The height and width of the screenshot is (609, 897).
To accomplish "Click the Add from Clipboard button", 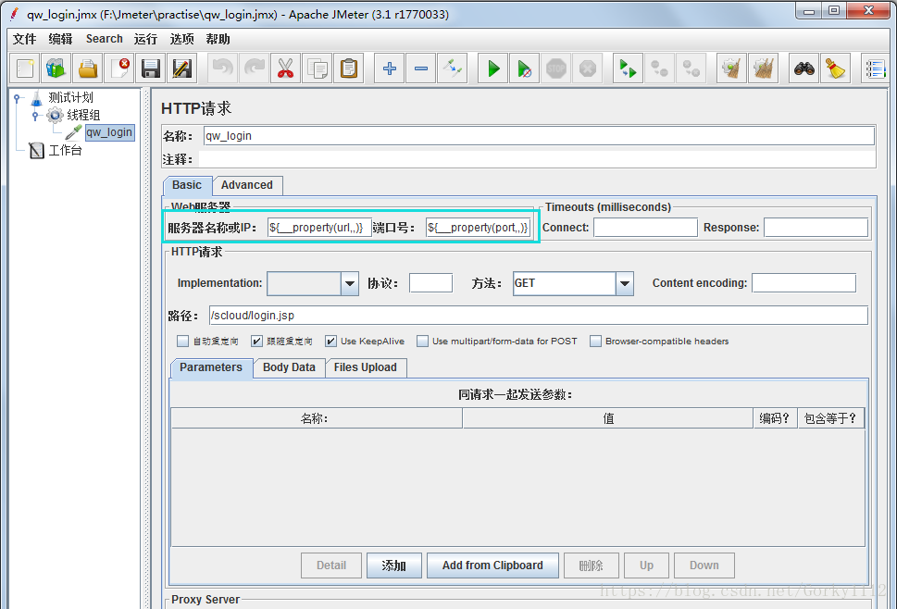I will [x=492, y=565].
